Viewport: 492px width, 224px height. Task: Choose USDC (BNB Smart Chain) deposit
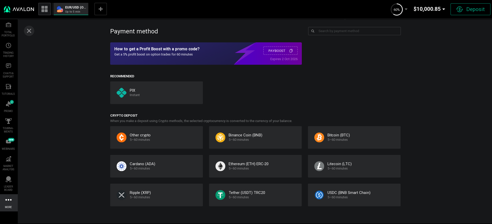354,195
